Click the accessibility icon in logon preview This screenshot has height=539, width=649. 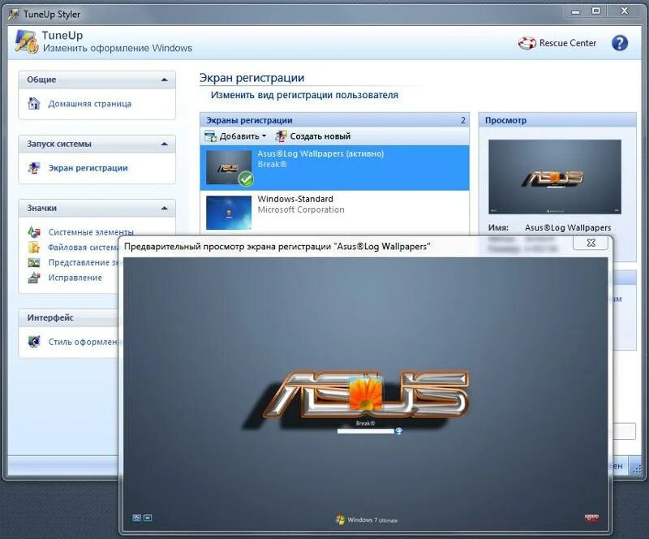click(x=136, y=518)
